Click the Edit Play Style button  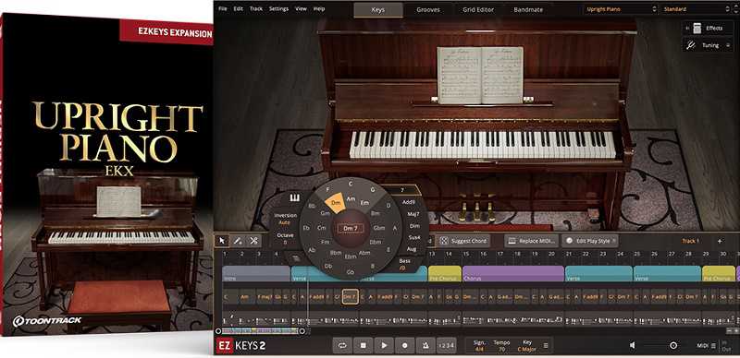(x=590, y=241)
